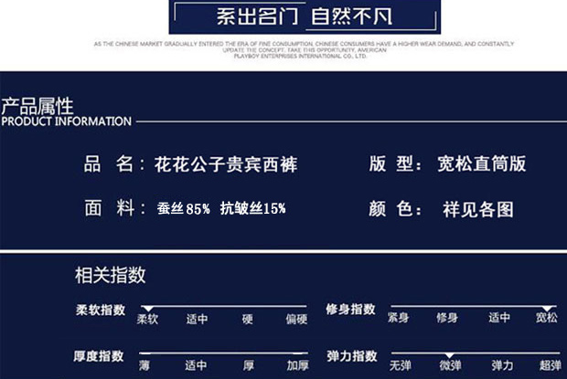Select 厚 on the thickness scale
567x379 pixels.
[x=249, y=365]
